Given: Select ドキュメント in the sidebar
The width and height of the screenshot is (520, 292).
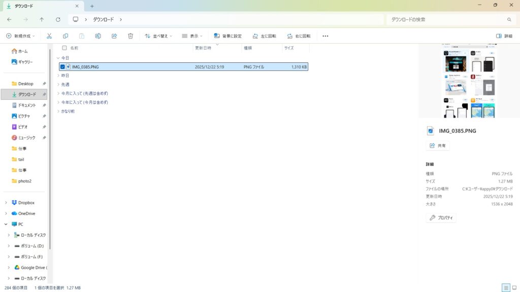Looking at the screenshot, I should (x=26, y=105).
